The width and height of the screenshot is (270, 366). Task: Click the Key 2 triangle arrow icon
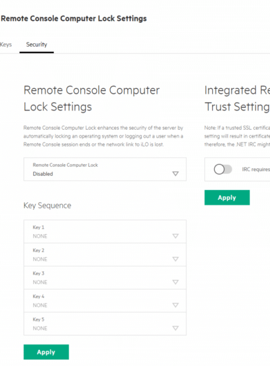[175, 259]
